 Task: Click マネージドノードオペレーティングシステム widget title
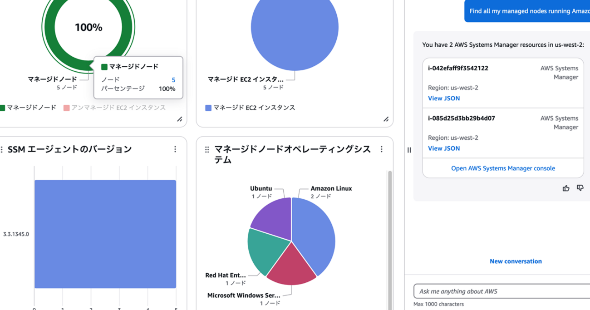pos(292,154)
